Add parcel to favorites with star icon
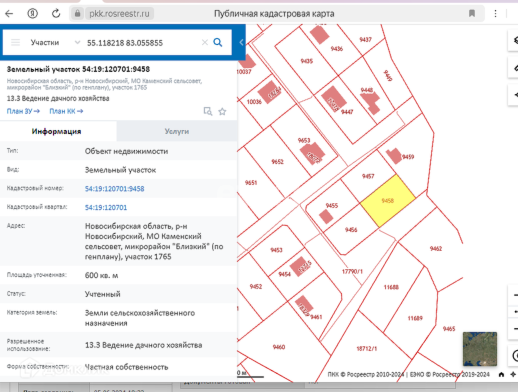 click(223, 111)
